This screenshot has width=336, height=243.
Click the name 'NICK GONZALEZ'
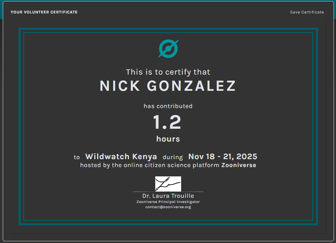168,86
